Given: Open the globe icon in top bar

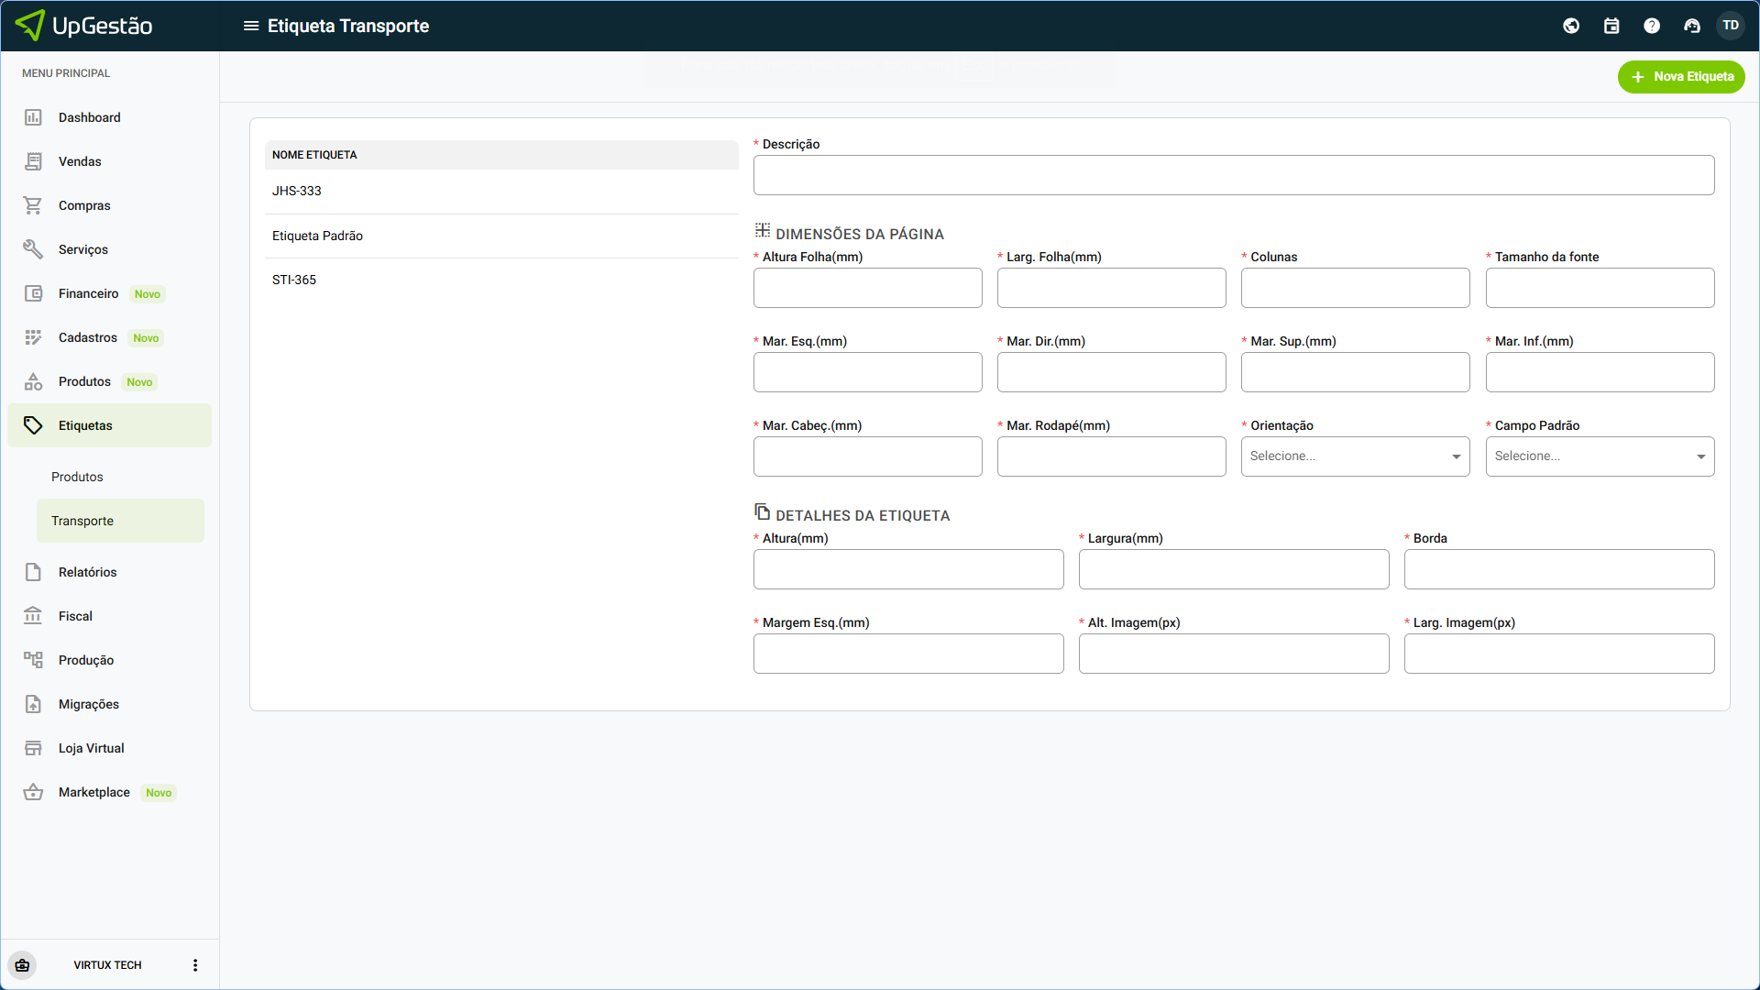Looking at the screenshot, I should coord(1571,26).
